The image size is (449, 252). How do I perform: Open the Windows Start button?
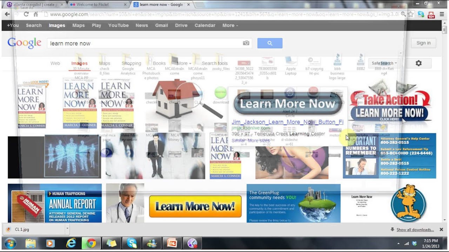tap(10, 243)
